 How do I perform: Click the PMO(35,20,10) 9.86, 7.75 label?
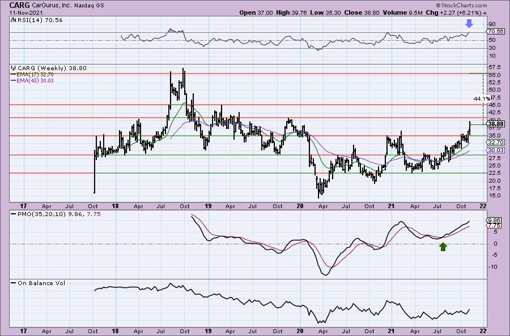click(58, 214)
